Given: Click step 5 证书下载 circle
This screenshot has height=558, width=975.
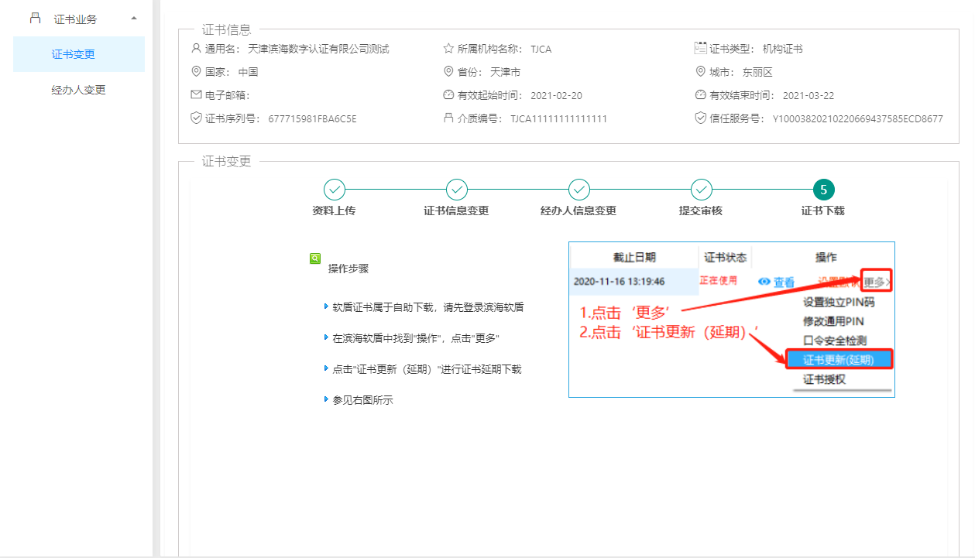Looking at the screenshot, I should (x=823, y=190).
